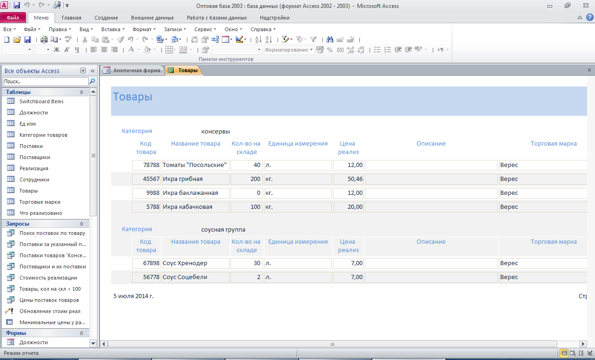Image resolution: width=595 pixels, height=360 pixels.
Task: Click the funnel Apply Filter icon
Action: click(313, 40)
